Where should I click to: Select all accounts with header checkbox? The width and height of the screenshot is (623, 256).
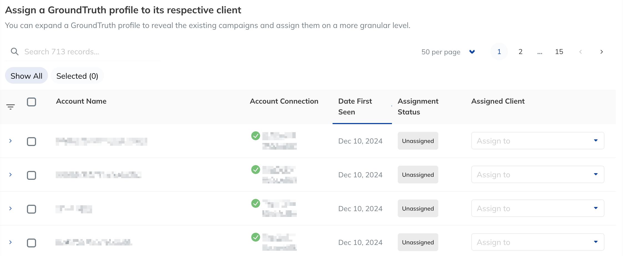click(31, 102)
